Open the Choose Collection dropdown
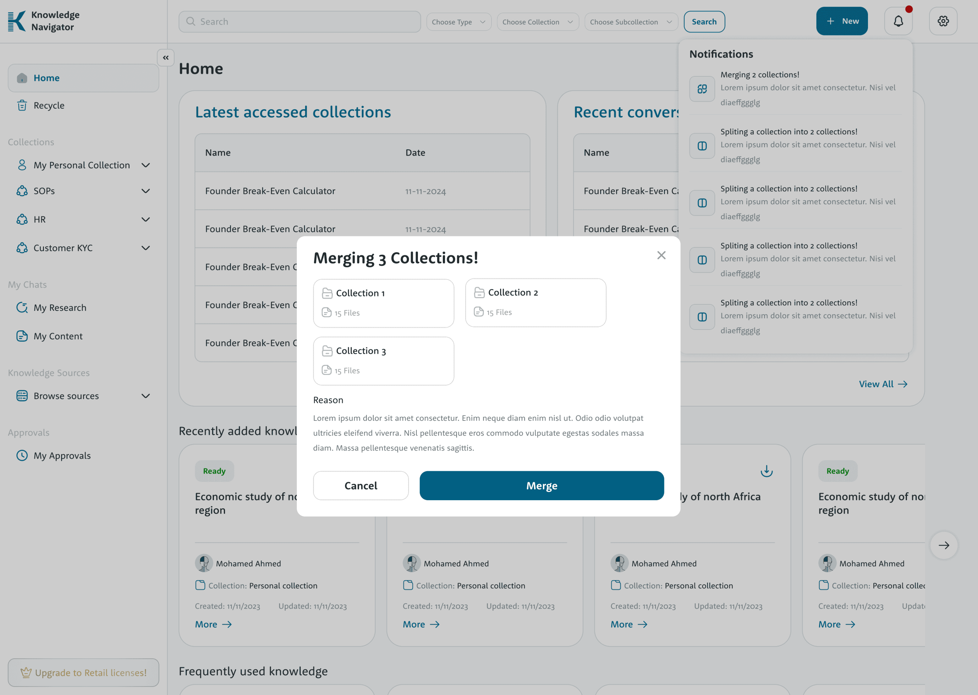Image resolution: width=978 pixels, height=695 pixels. click(x=538, y=22)
